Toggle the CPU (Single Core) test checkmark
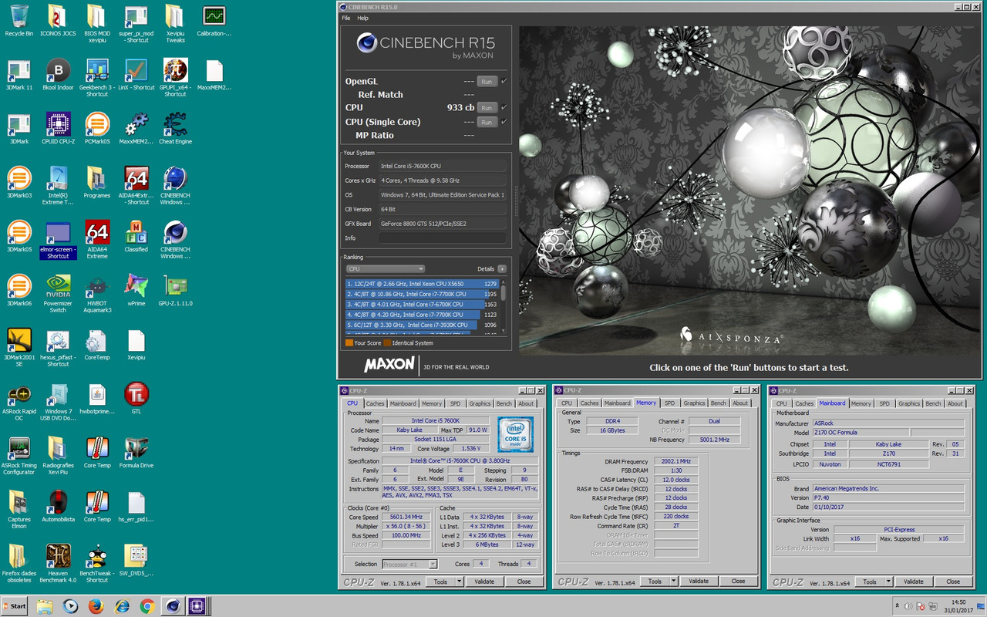Viewport: 987px width, 617px height. point(504,121)
